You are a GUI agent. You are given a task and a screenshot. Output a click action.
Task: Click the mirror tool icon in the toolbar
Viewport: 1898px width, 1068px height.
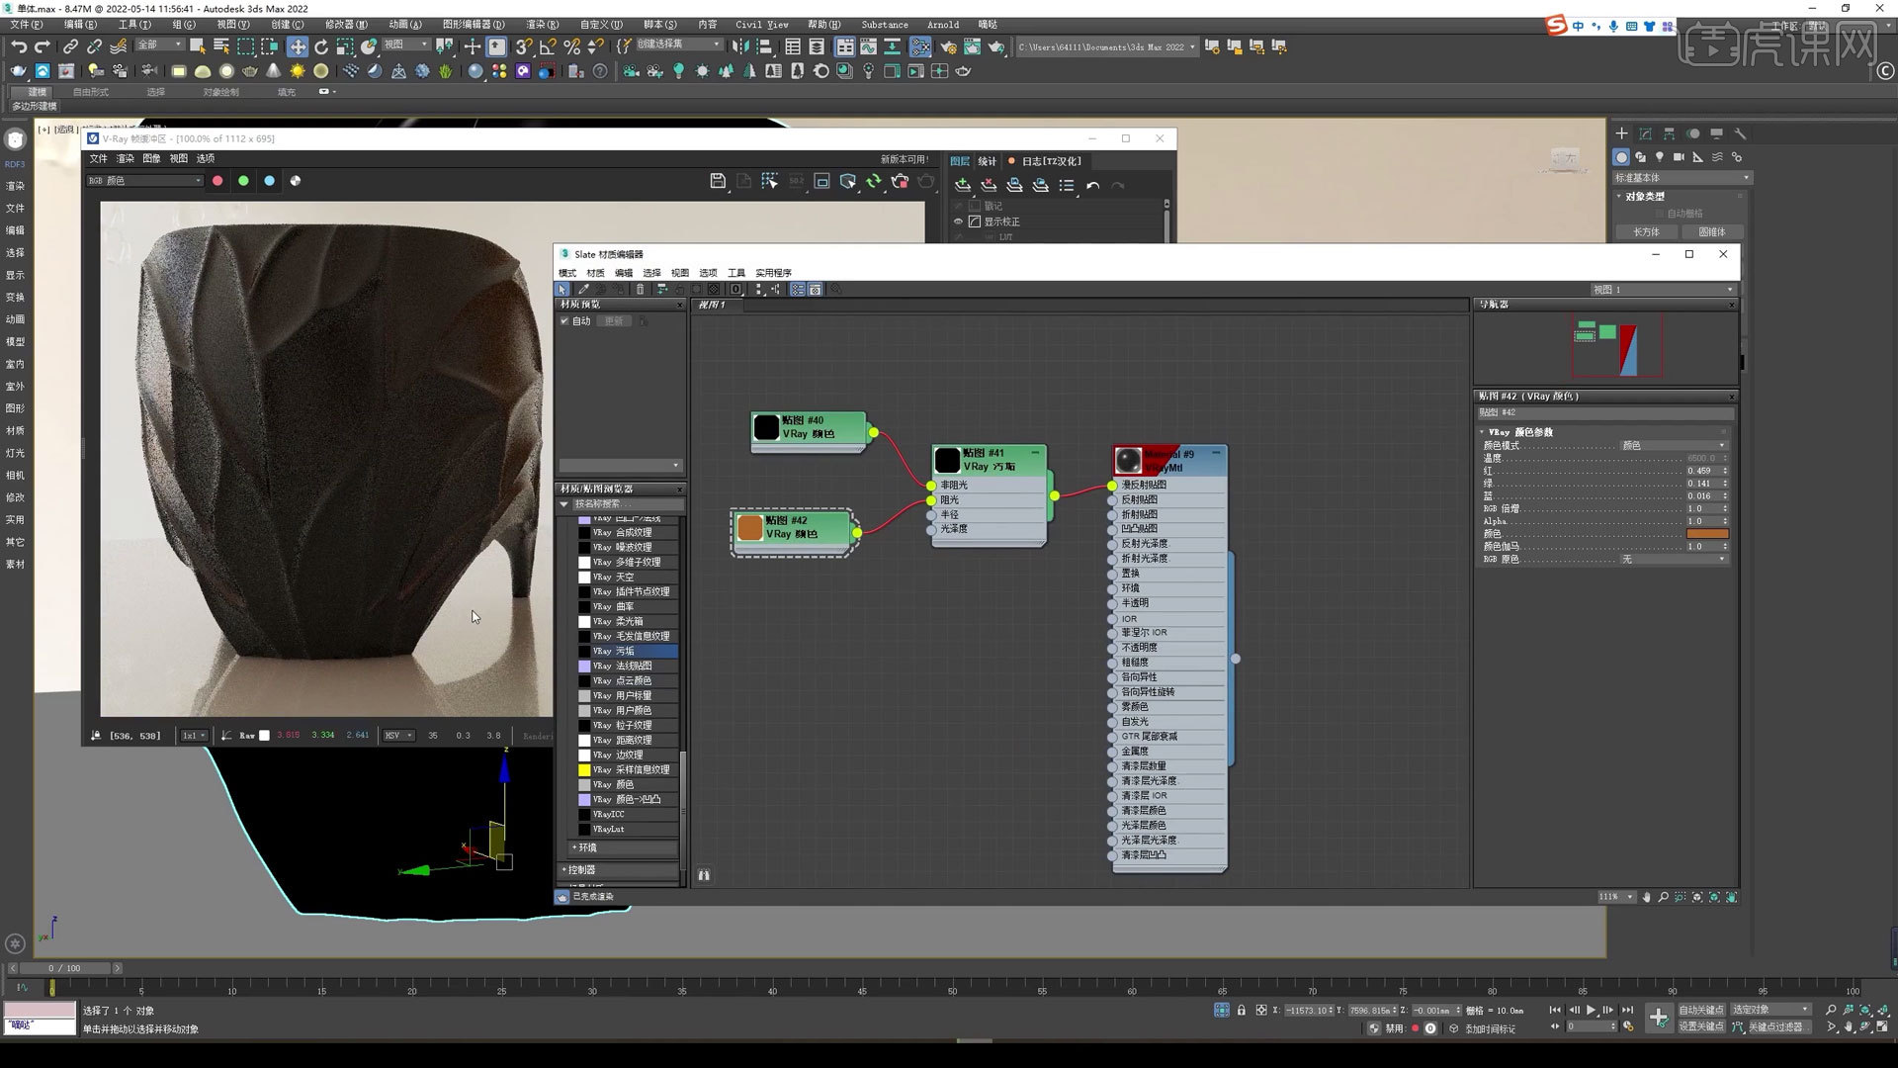[x=741, y=45]
